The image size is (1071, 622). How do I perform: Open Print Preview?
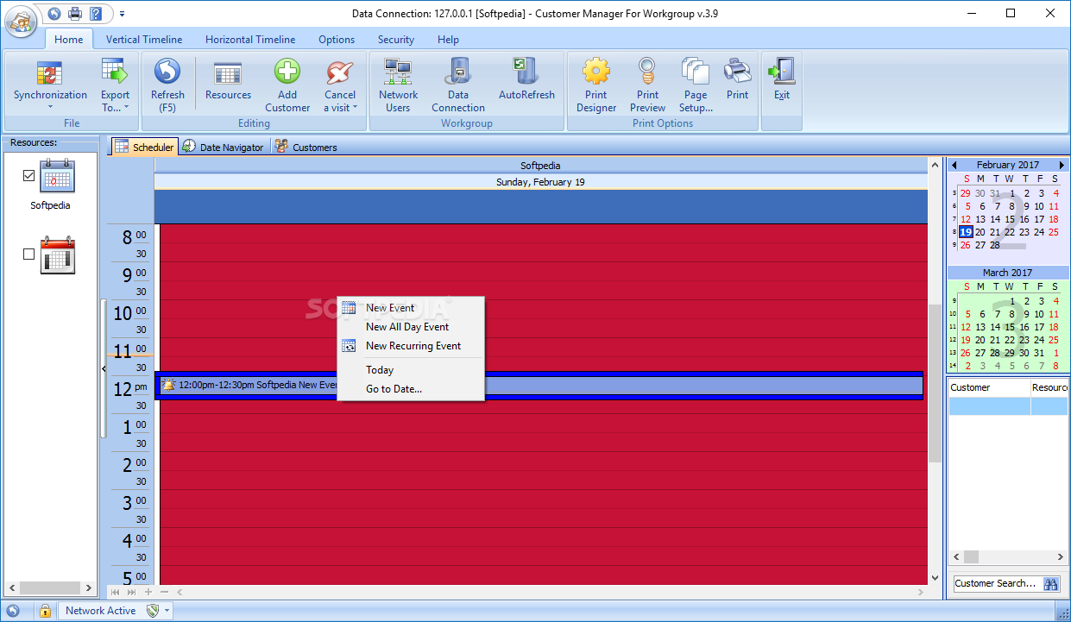pos(647,85)
